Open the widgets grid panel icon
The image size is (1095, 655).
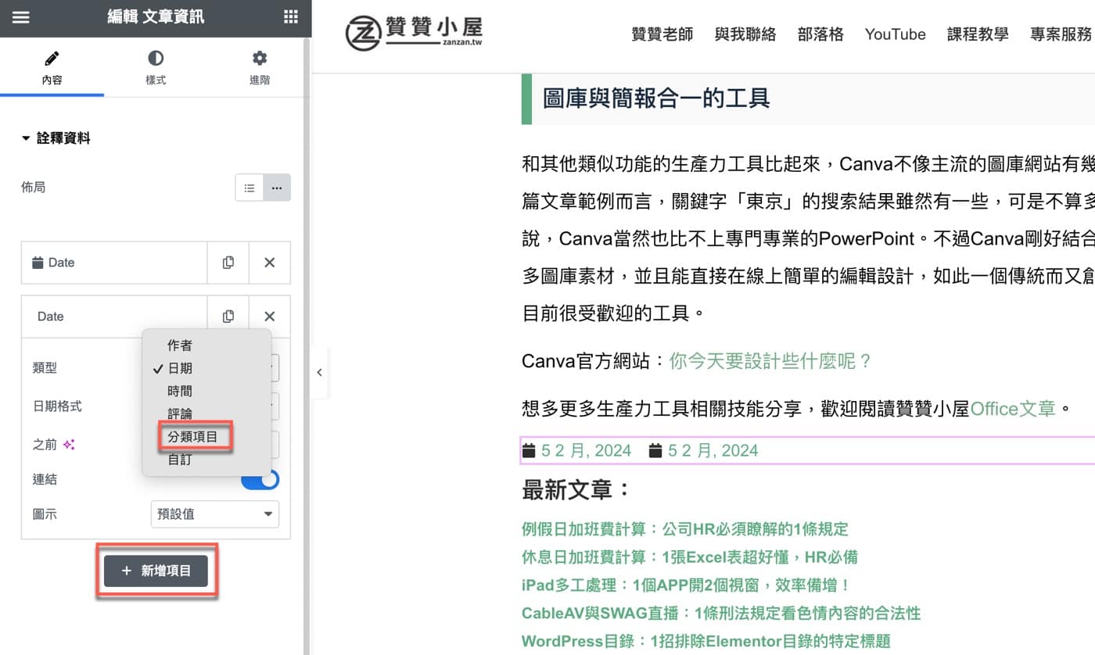coord(291,17)
